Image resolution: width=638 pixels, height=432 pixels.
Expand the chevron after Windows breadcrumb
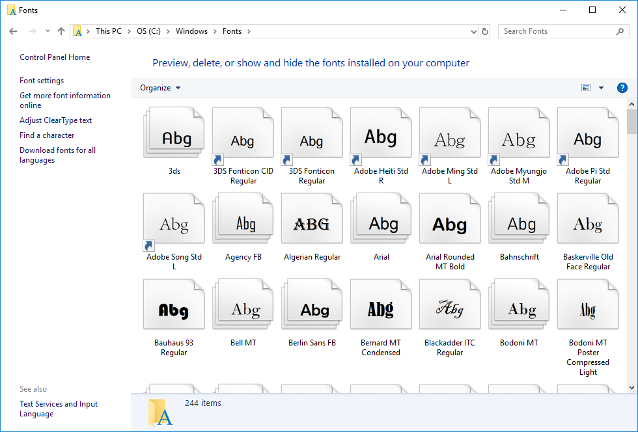point(215,31)
